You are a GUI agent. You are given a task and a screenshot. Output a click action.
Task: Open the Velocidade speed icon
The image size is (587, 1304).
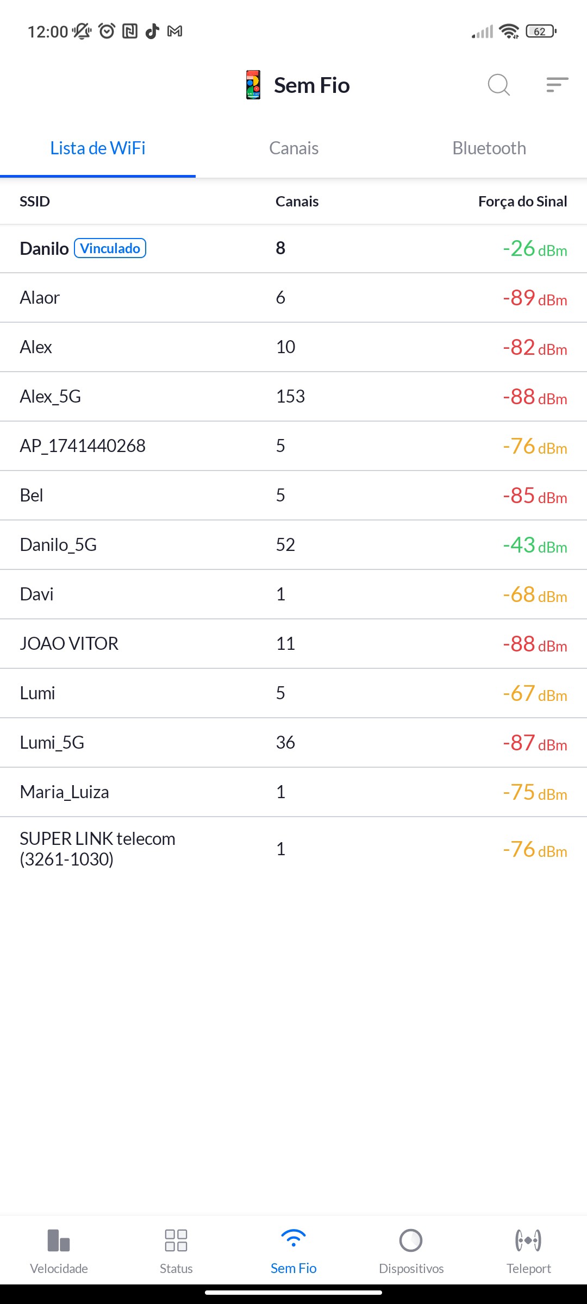point(59,1240)
